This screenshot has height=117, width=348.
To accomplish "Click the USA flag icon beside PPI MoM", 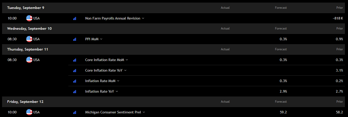I will pyautogui.click(x=29, y=39).
